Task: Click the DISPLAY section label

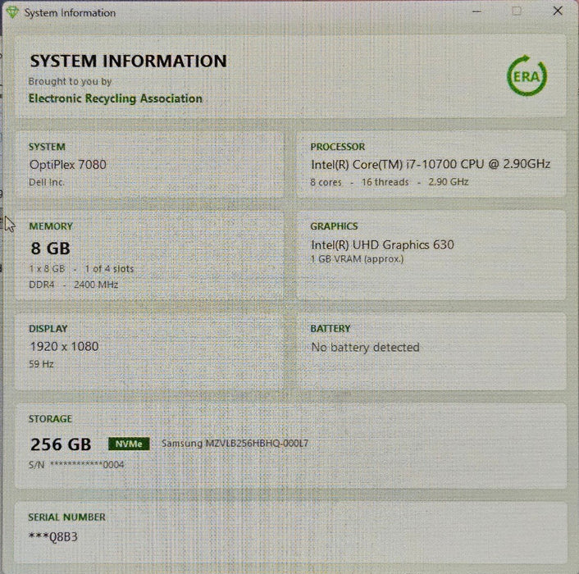Action: 48,329
